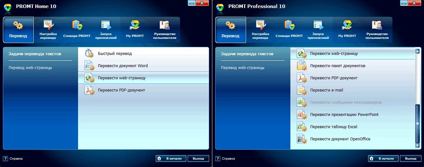Viewport: 424px width, 167px height.
Task: Open Руководство пользователя in PROMT Professional window
Action: (377, 30)
